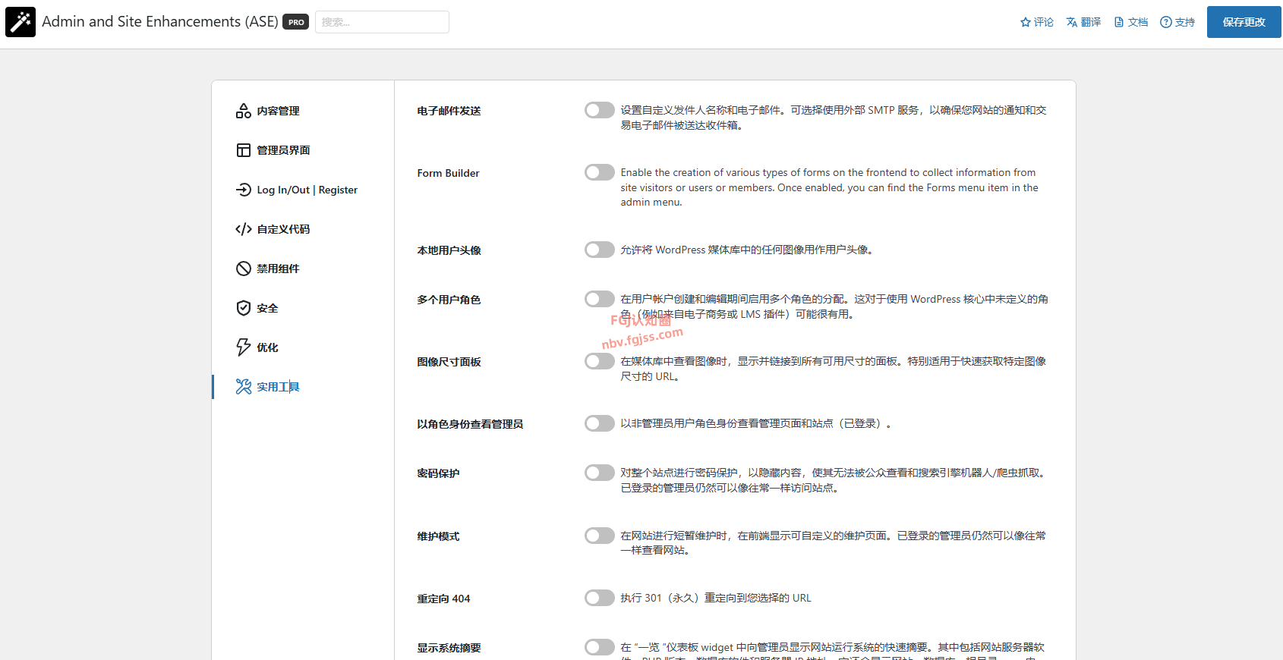Click the 本地用户头像 label
This screenshot has height=660, width=1283.
449,250
